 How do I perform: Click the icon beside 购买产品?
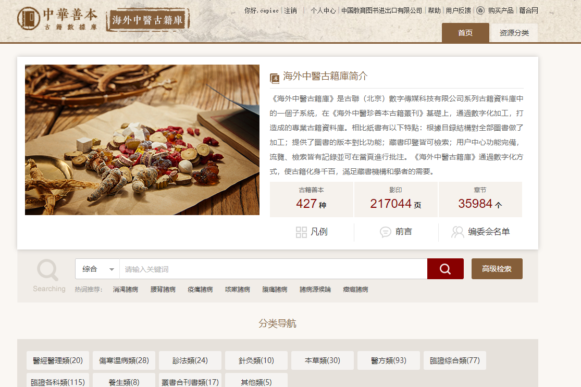tap(480, 10)
